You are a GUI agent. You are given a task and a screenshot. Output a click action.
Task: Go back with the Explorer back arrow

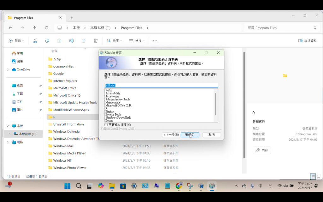(x=10, y=28)
